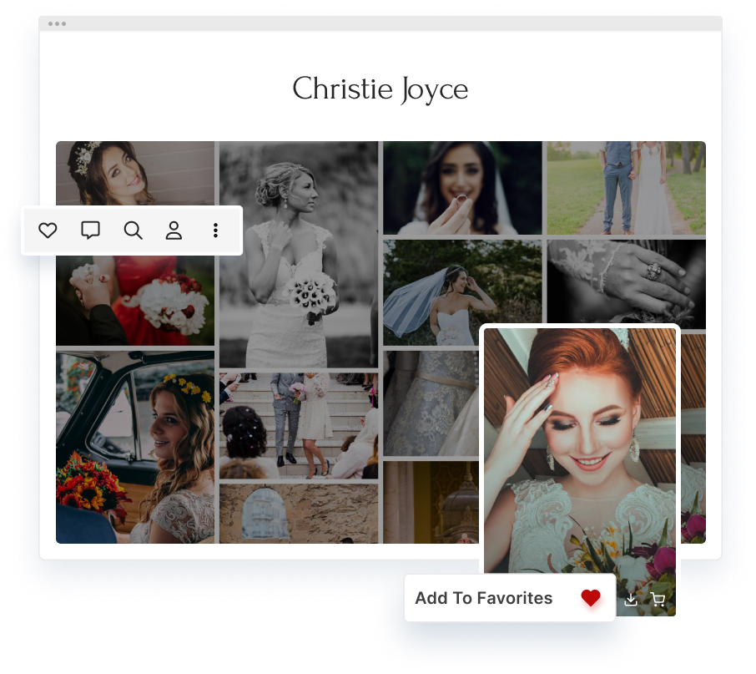View the couple holding hands on grass photo

click(626, 187)
